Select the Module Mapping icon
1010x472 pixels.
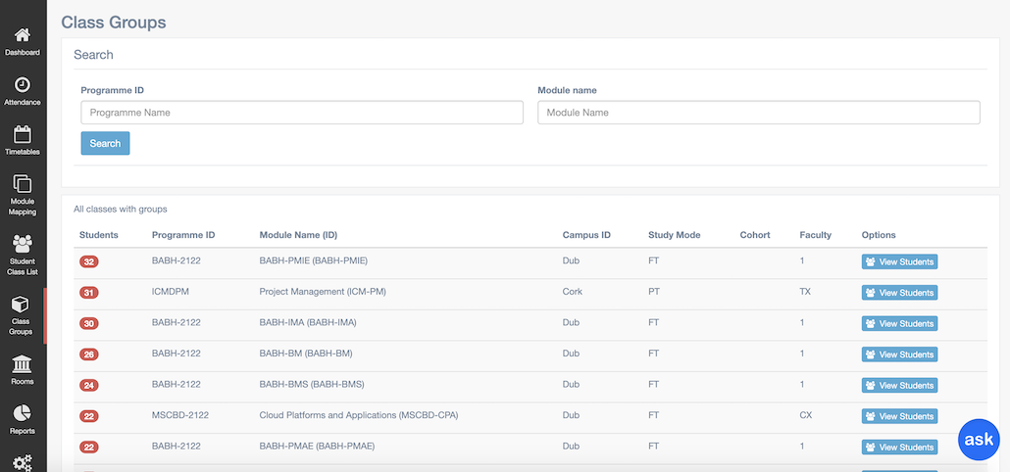[x=23, y=184]
